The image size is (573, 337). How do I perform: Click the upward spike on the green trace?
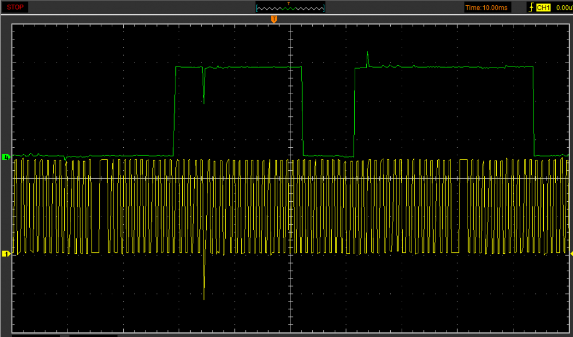point(367,58)
